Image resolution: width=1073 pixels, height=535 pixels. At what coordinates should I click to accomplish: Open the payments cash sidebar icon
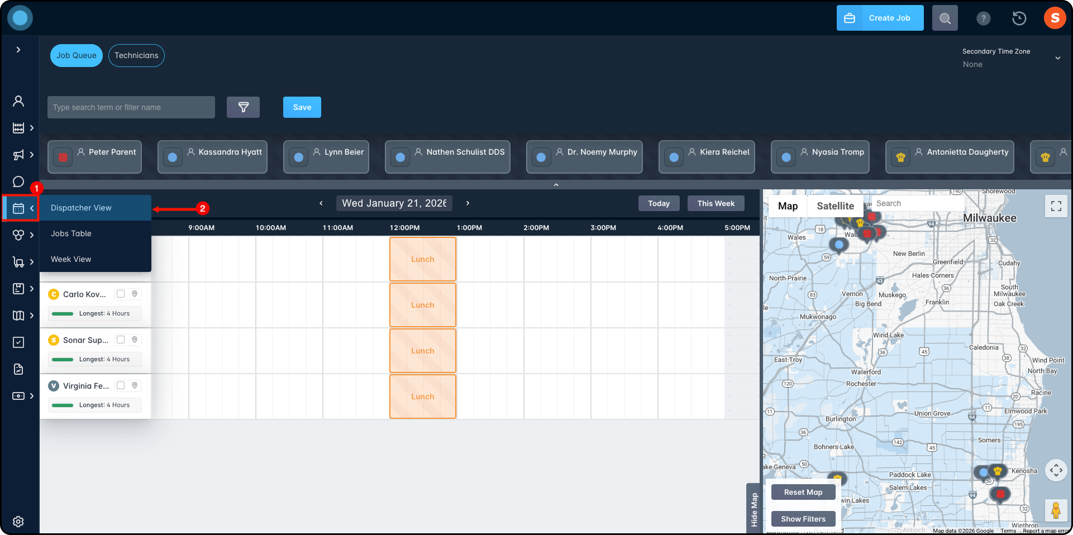coord(18,396)
